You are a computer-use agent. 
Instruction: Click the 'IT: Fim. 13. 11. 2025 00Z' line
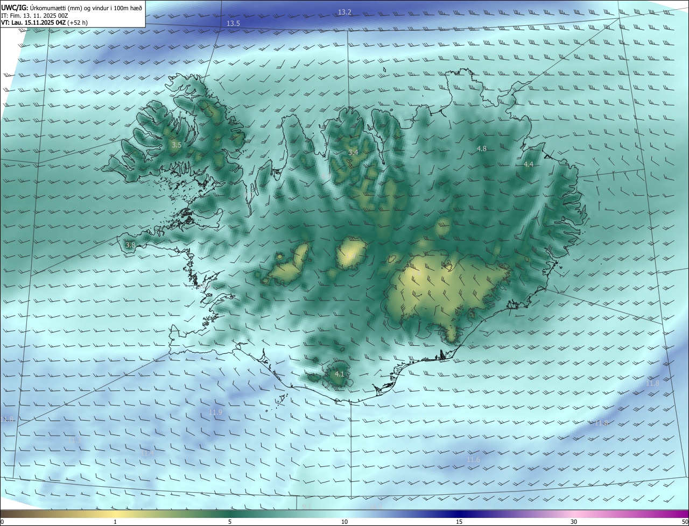(x=34, y=16)
